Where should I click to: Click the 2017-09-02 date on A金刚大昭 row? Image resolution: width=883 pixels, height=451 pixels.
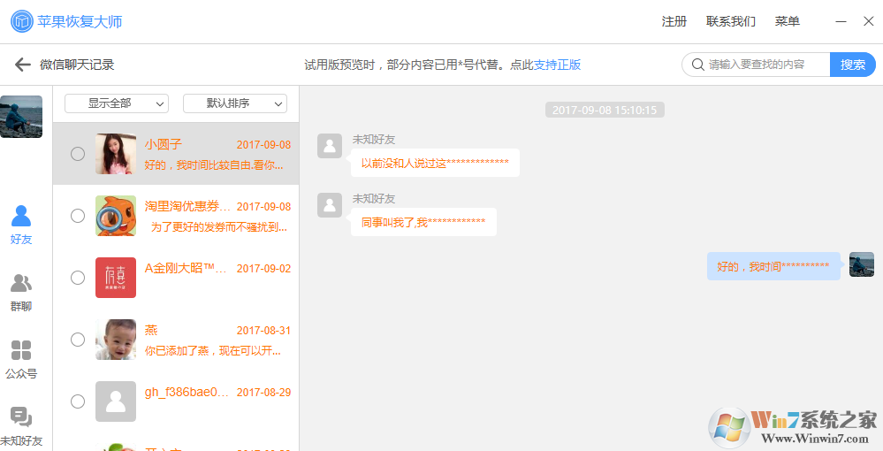point(263,269)
